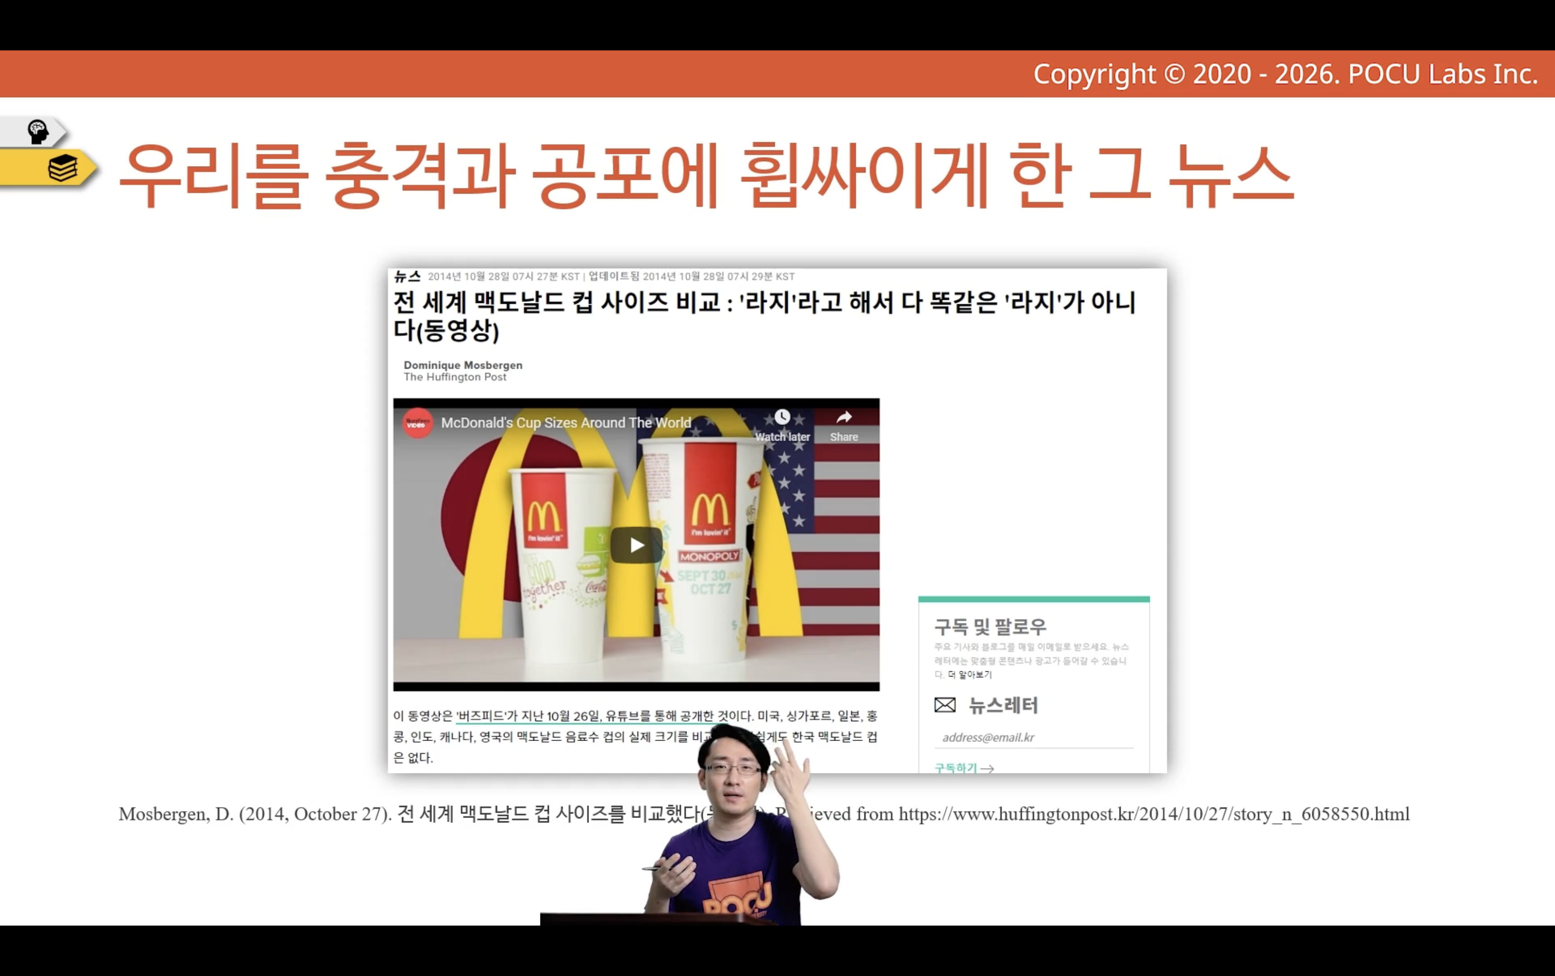Screen dimensions: 1555x976
Task: Click the 구독 및 팔로우 heading
Action: [990, 626]
